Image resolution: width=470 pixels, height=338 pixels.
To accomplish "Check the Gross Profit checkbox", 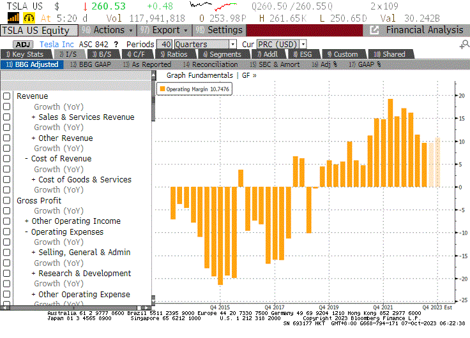I will pyautogui.click(x=6, y=201).
